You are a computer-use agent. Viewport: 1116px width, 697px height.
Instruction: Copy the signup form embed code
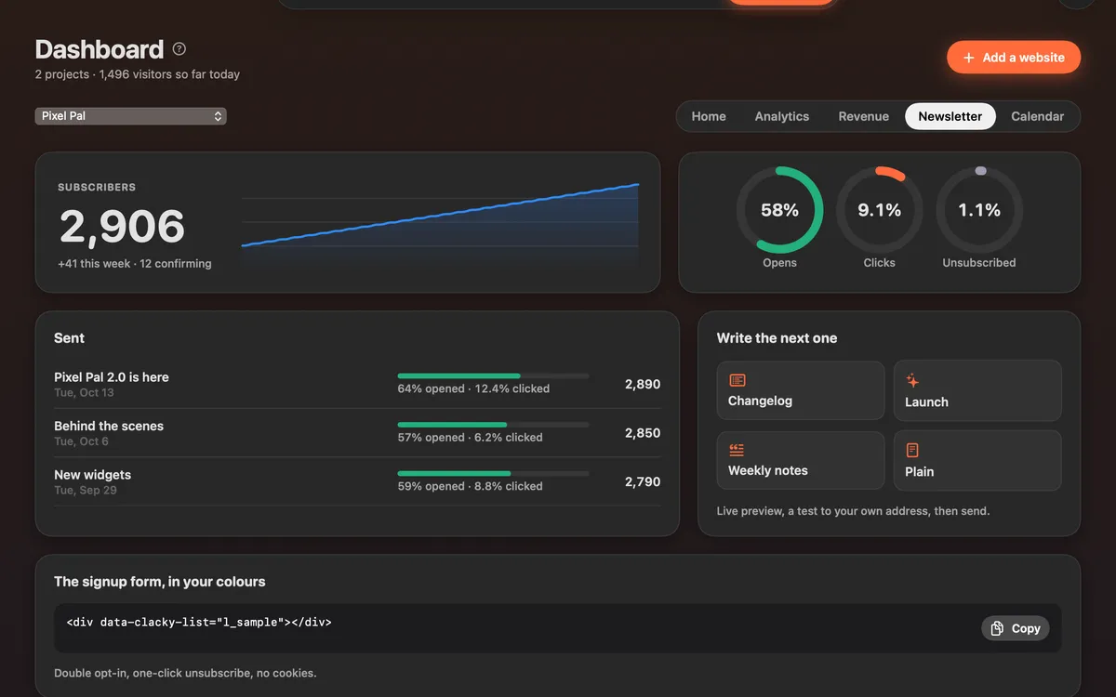click(x=1016, y=628)
